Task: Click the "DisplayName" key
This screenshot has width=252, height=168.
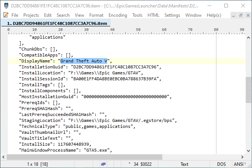Action: pos(36,61)
